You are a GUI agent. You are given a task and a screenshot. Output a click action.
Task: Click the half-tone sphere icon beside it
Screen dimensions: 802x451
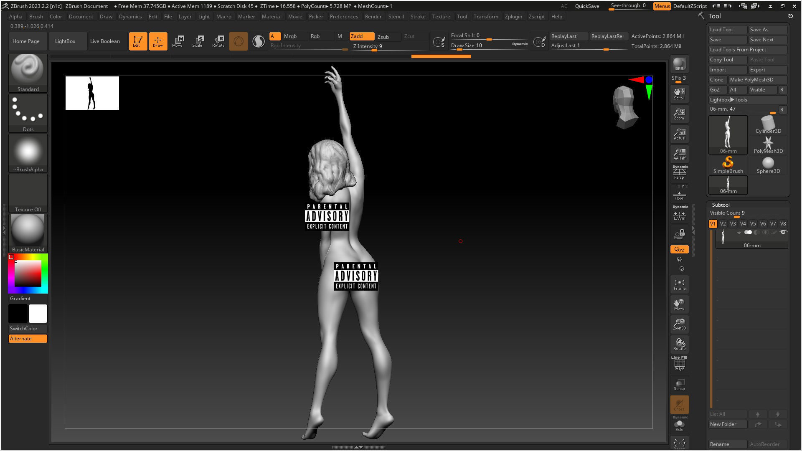click(x=259, y=41)
